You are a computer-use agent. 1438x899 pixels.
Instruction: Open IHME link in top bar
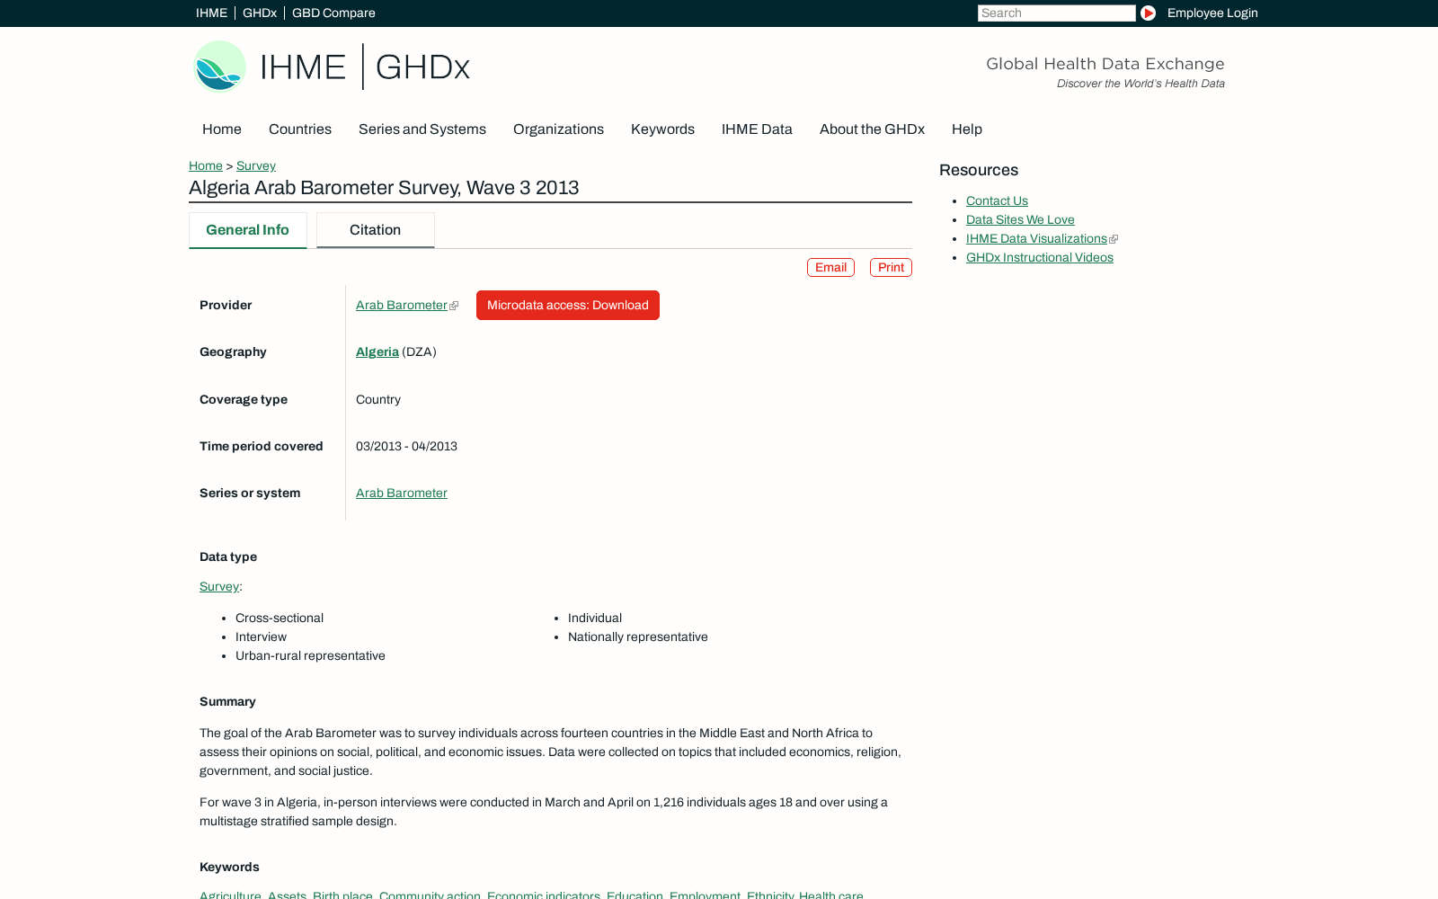[x=211, y=13]
